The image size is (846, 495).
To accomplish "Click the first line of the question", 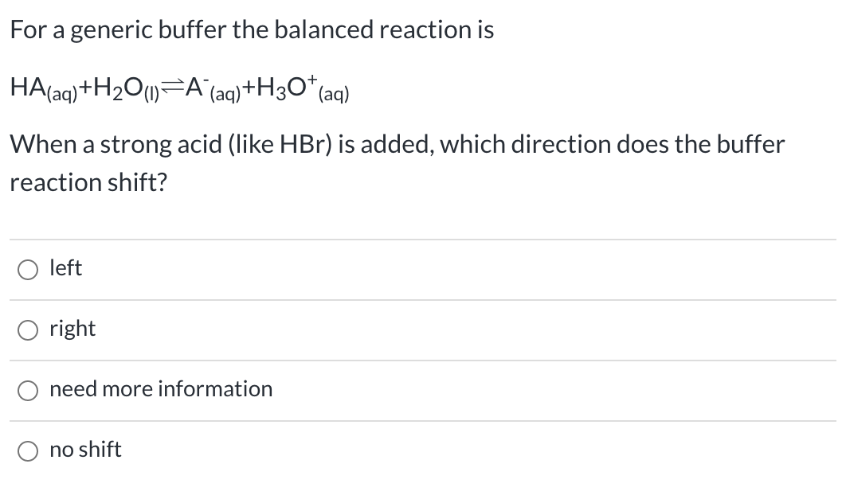I will tap(252, 29).
